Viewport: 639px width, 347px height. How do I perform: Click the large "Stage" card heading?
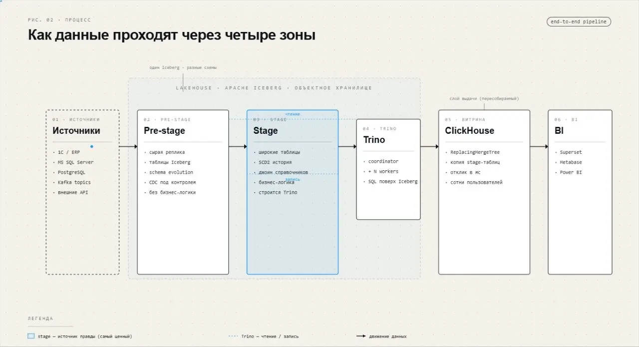266,131
